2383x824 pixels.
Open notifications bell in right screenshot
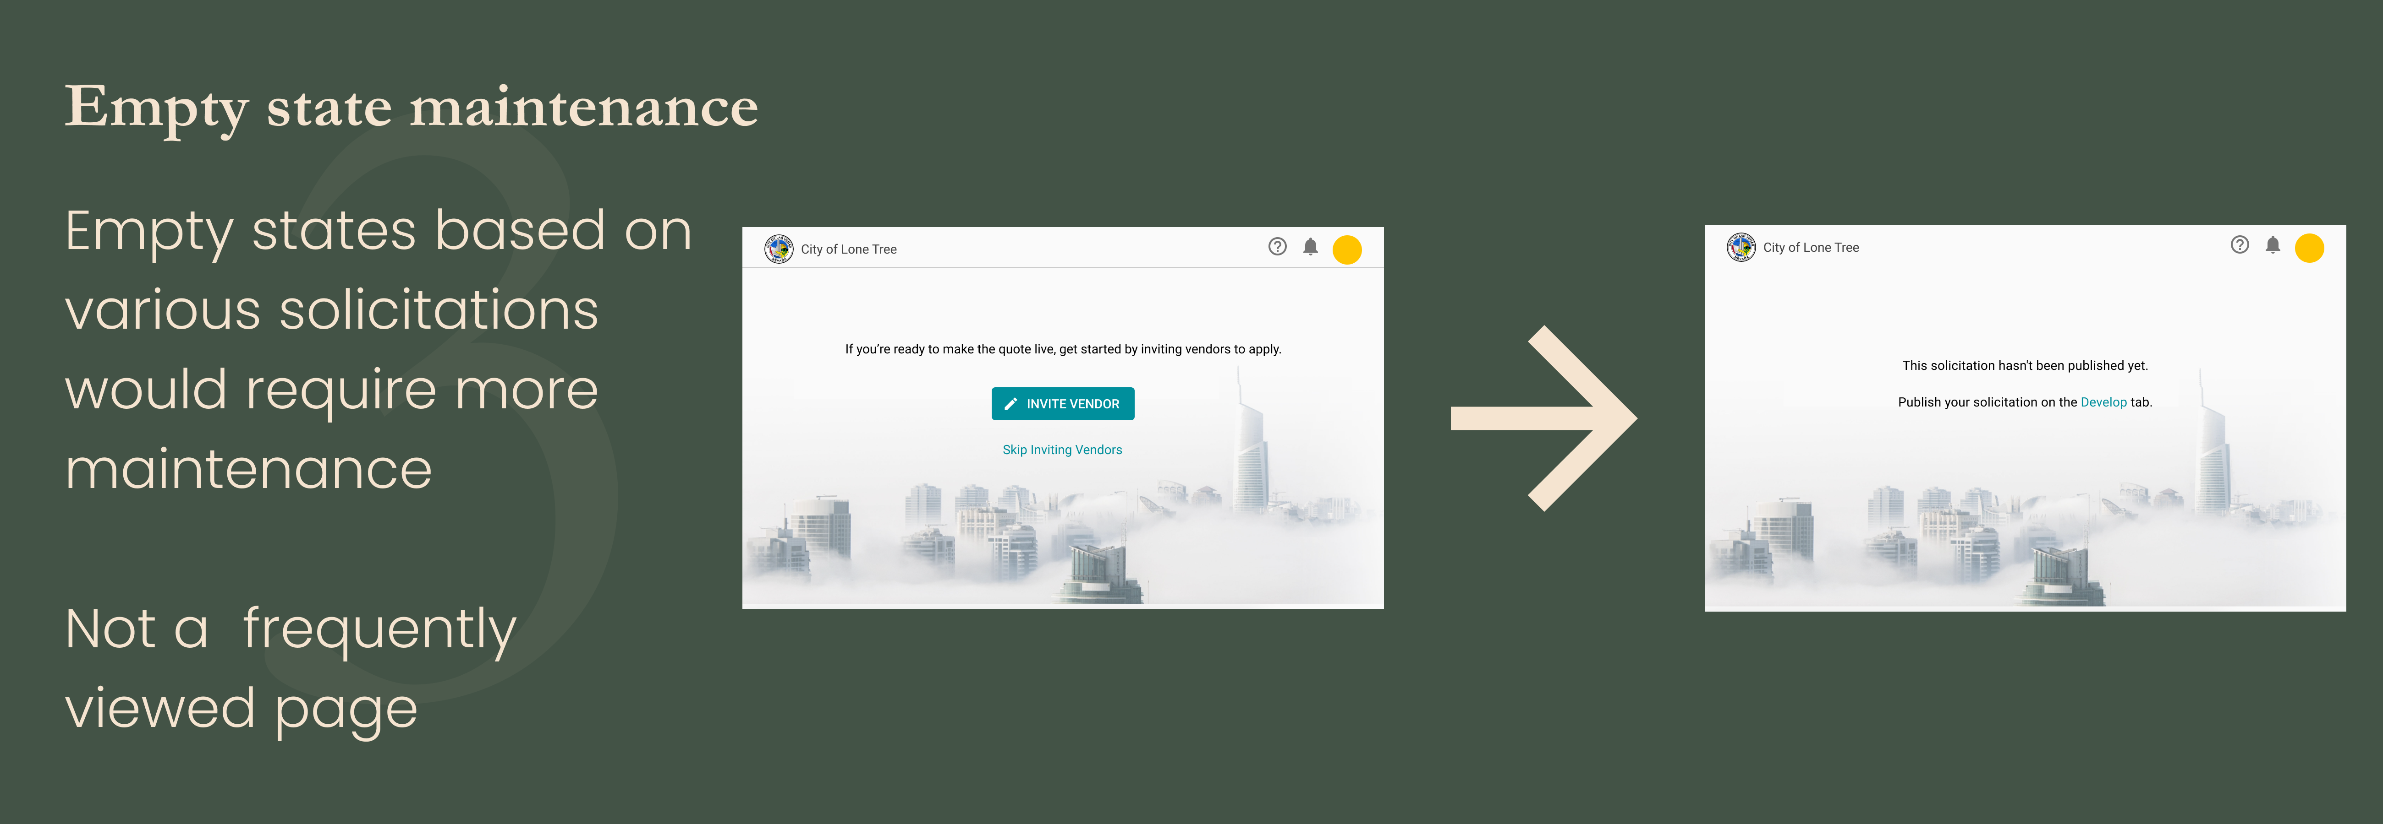[x=2272, y=245]
